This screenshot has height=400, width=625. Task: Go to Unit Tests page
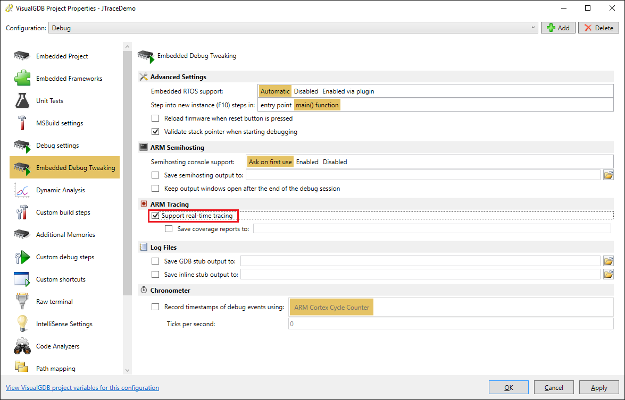coord(64,101)
